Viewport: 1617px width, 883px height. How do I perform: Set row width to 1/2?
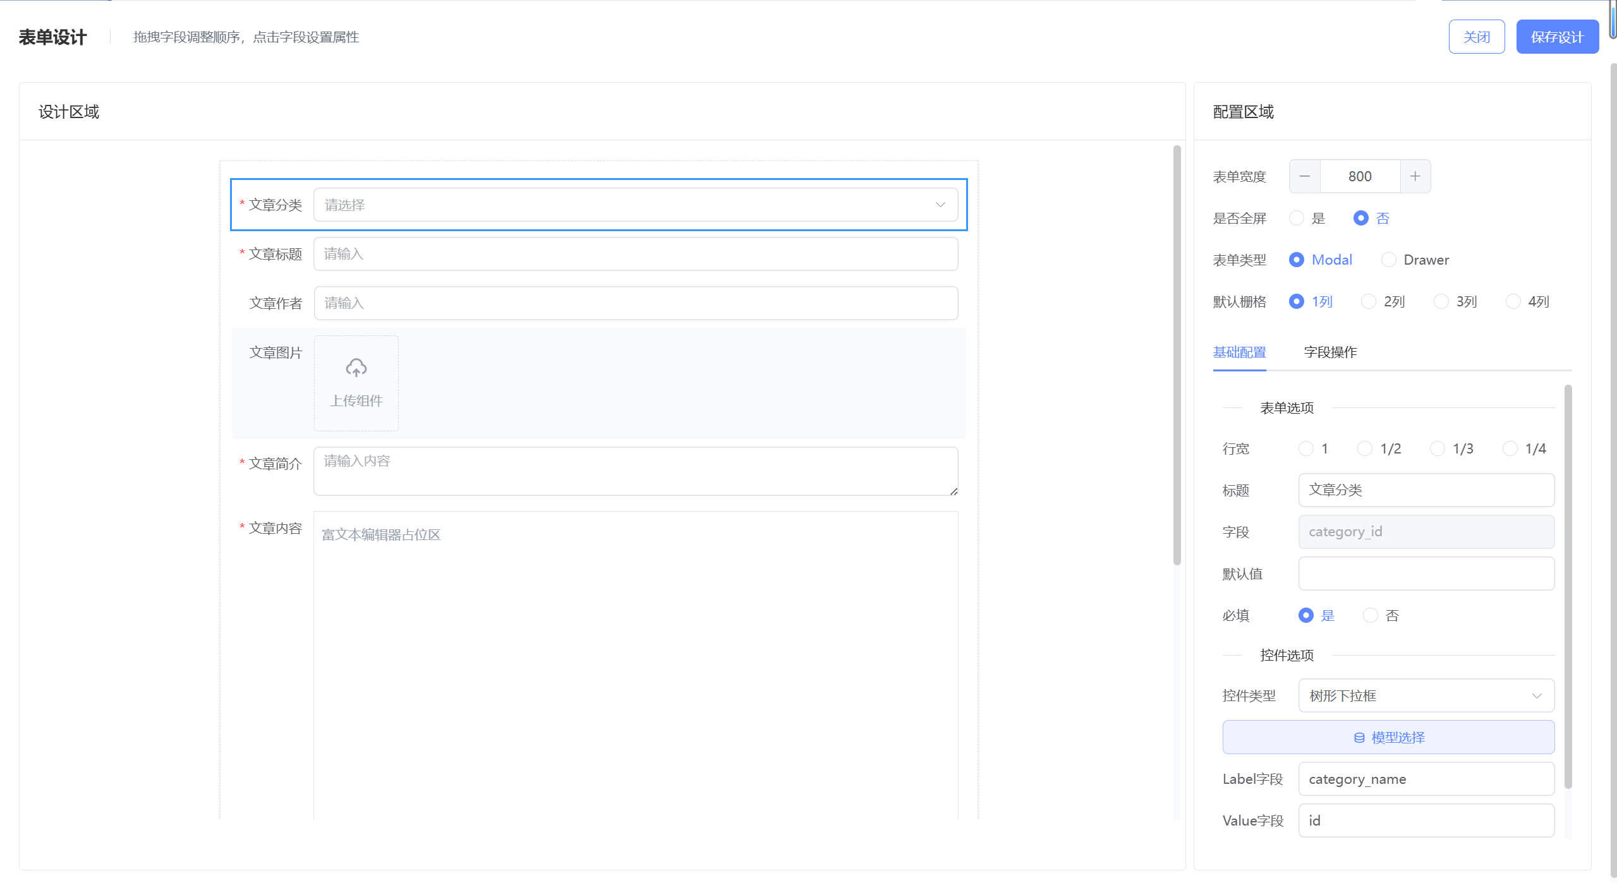(1365, 448)
